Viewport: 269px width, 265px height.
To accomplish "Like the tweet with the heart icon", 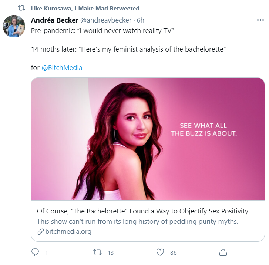I will tap(160, 252).
